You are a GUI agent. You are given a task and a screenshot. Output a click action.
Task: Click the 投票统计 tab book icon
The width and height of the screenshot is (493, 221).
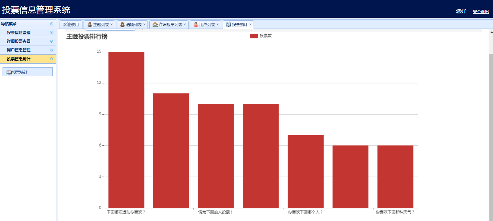point(229,25)
